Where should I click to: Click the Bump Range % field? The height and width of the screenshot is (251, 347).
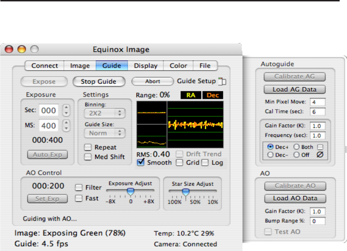318,221
